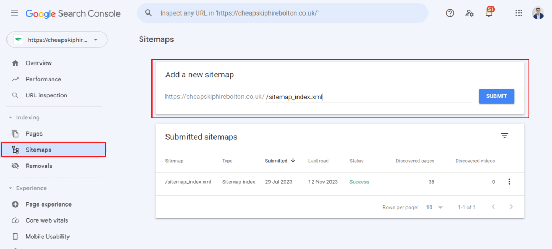Open the Google apps grid
The height and width of the screenshot is (249, 552).
pos(519,13)
